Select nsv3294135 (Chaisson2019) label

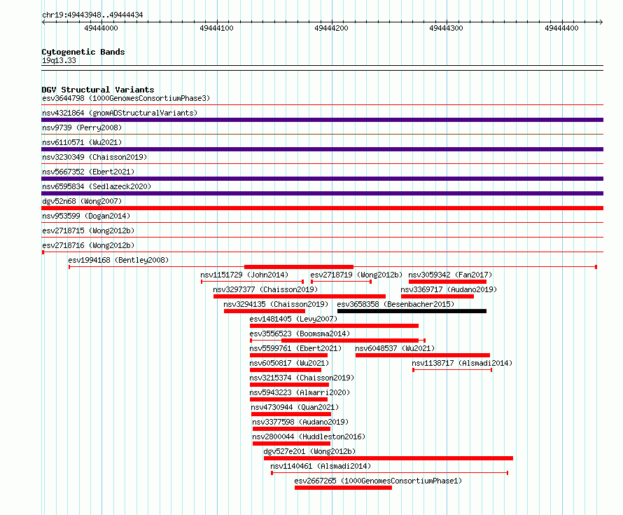click(x=276, y=304)
